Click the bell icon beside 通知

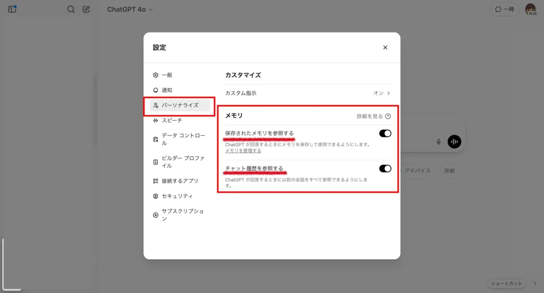tap(156, 90)
